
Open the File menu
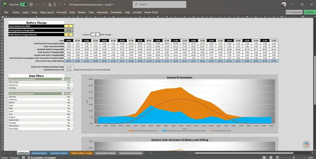(x=6, y=12)
